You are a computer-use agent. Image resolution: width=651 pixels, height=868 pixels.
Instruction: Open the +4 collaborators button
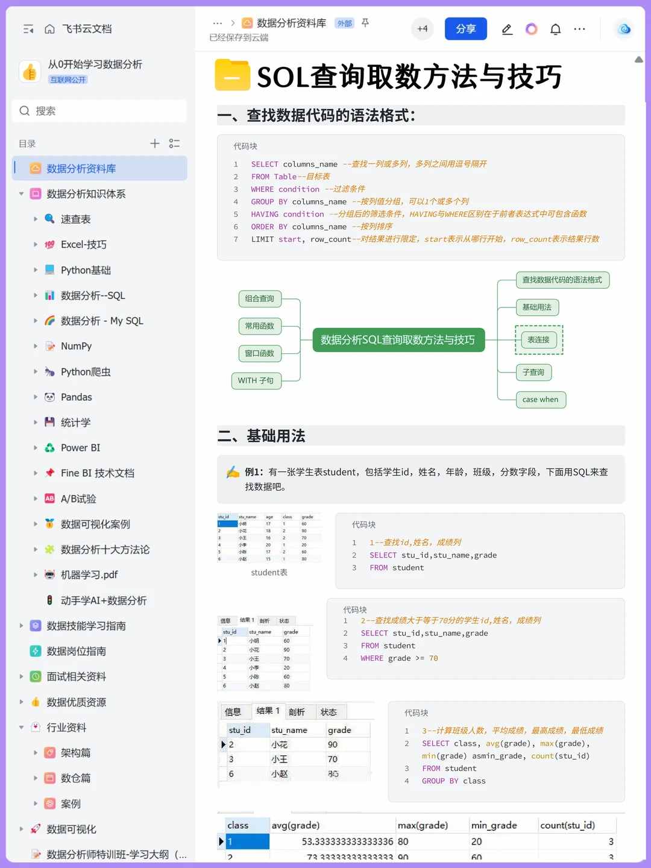[422, 28]
